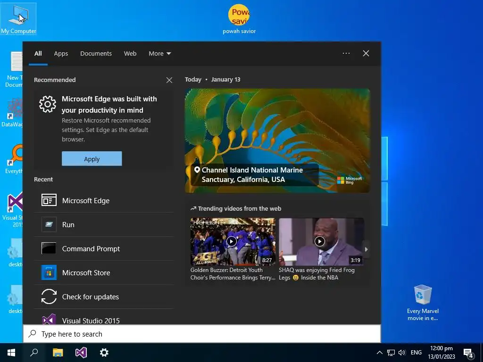Open the SHAQ was enjoying Fried Frog title link
Viewport: 483px width, 362px height.
tap(316, 274)
